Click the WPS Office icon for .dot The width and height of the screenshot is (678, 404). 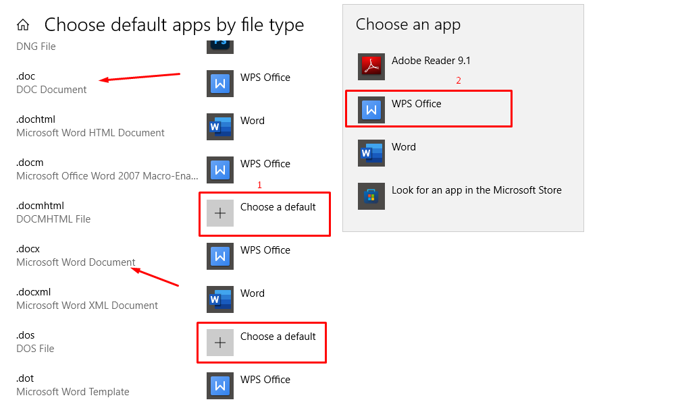(x=220, y=386)
